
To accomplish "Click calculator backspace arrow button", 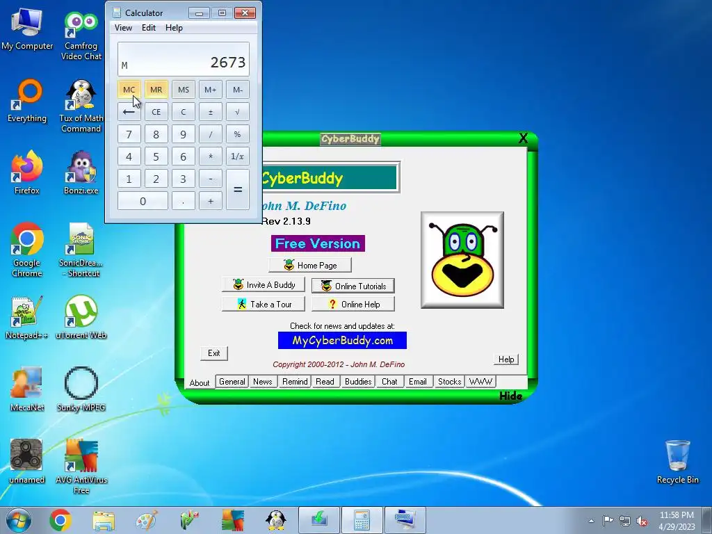I will pos(129,112).
